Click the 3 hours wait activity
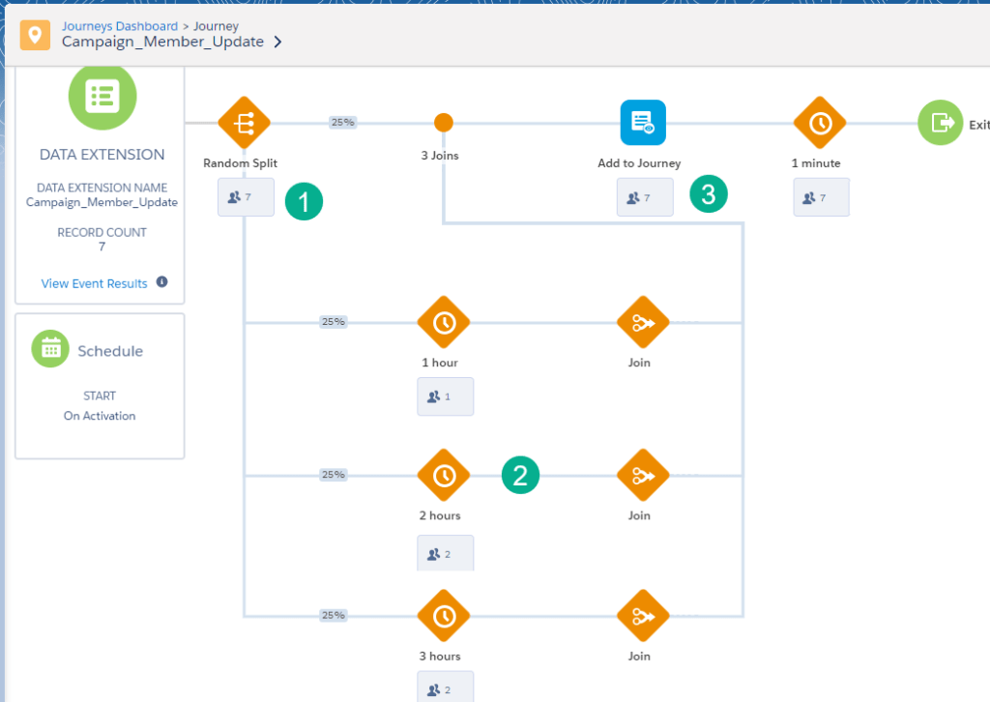 (x=443, y=616)
